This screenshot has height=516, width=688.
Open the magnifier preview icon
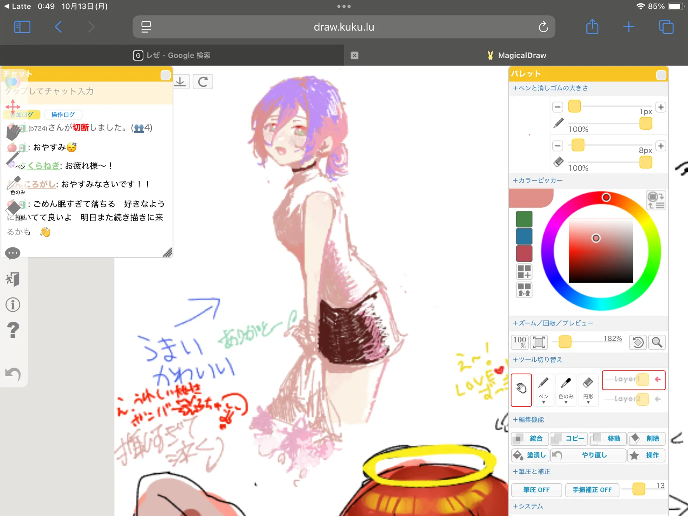coord(657,342)
